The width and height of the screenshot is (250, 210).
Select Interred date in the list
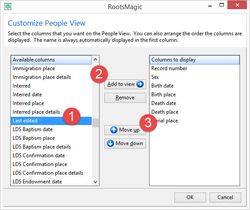[51, 95]
